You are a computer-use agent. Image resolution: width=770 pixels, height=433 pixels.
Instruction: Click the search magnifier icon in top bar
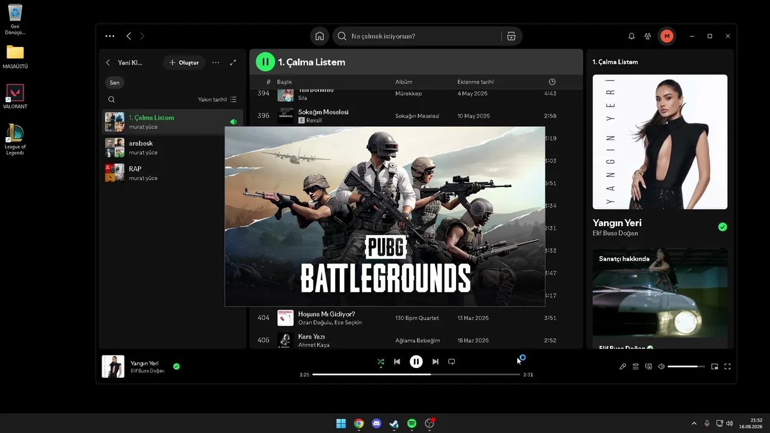tap(342, 36)
